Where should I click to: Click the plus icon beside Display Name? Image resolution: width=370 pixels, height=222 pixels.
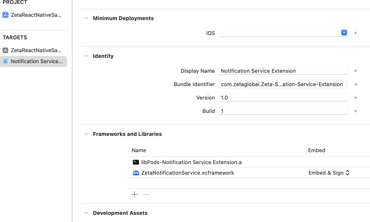coord(356,71)
